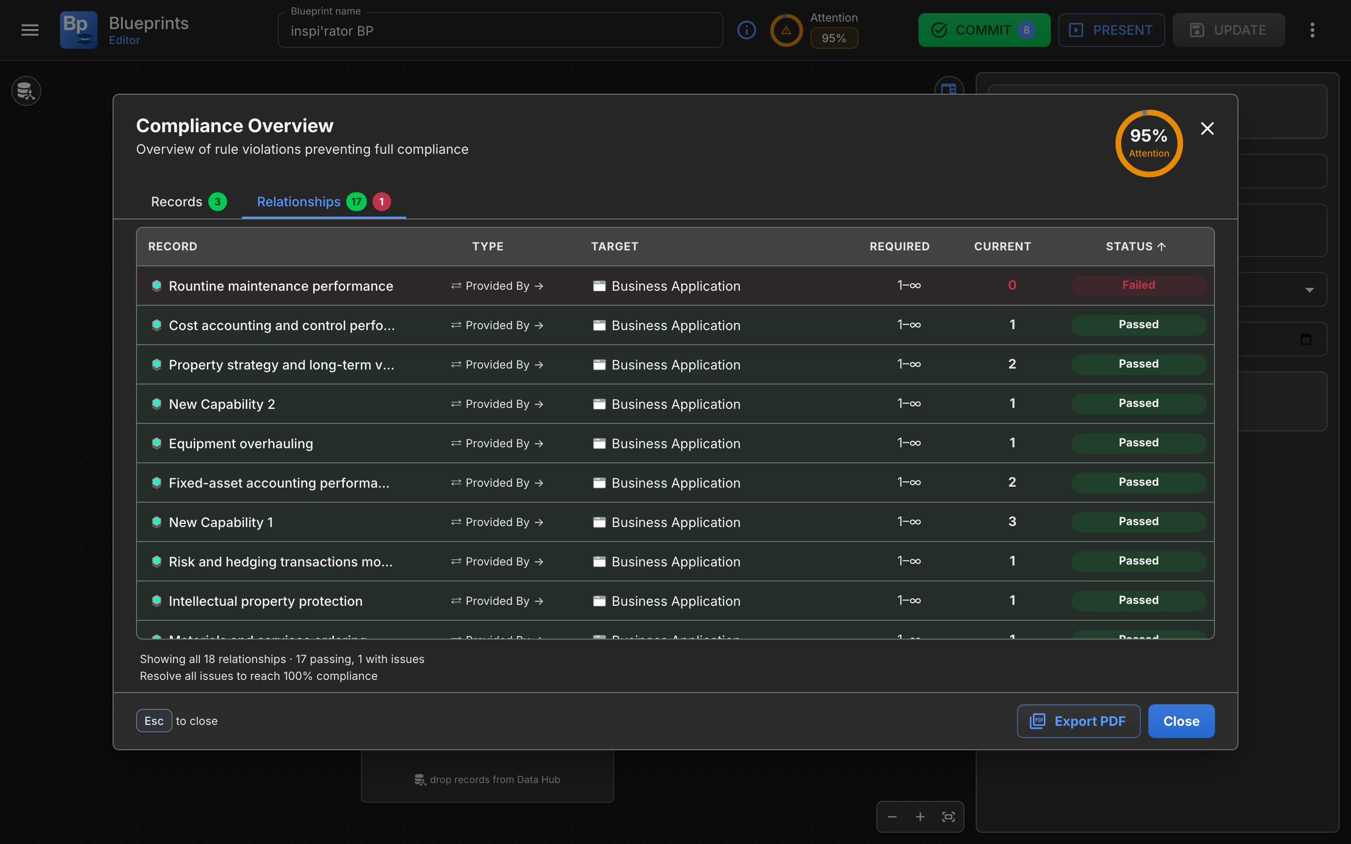Click the capability icon beside New Capability 2
1351x844 pixels.
coord(157,404)
